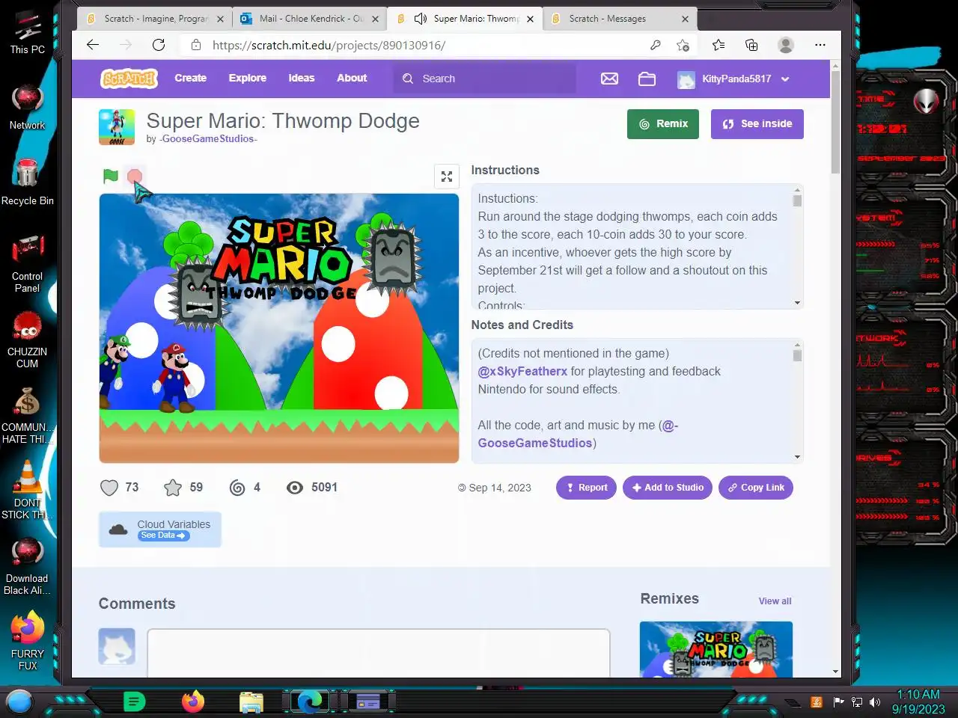Open the Ideas menu item
This screenshot has height=718, width=958.
[302, 78]
